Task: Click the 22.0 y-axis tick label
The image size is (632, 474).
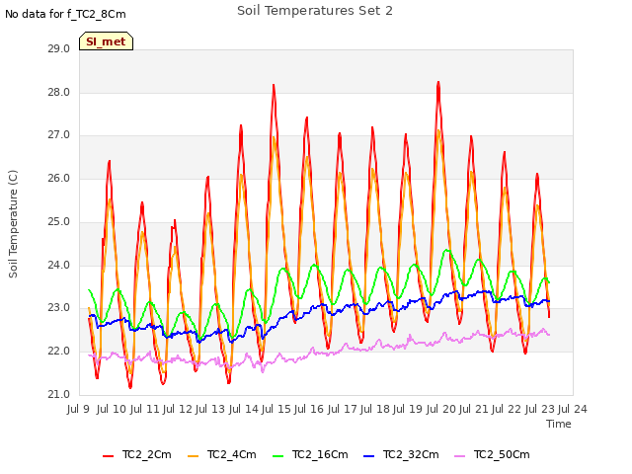Action: 59,352
